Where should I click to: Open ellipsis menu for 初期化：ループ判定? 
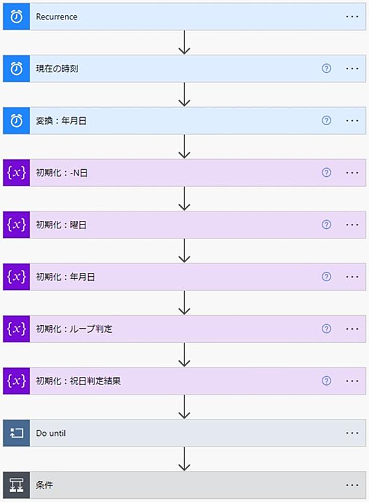tap(352, 329)
